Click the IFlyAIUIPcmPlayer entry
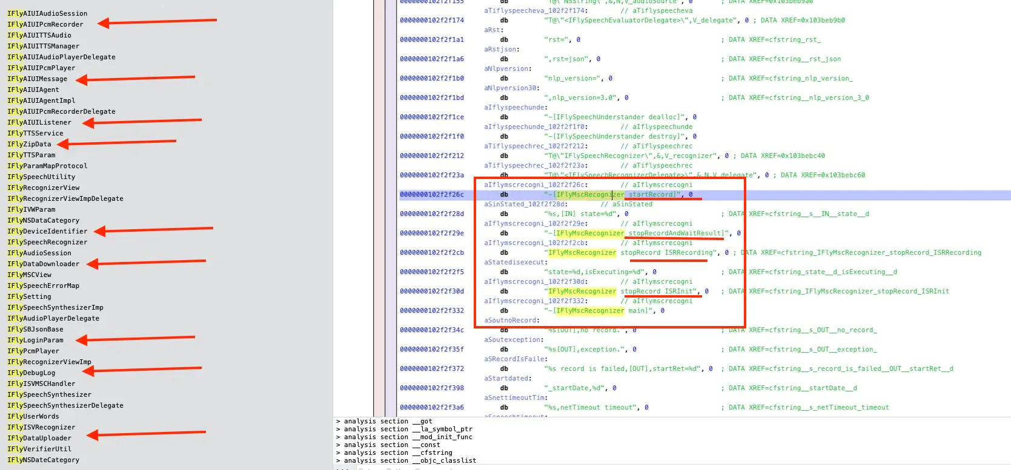The height and width of the screenshot is (470, 1011). pos(41,68)
